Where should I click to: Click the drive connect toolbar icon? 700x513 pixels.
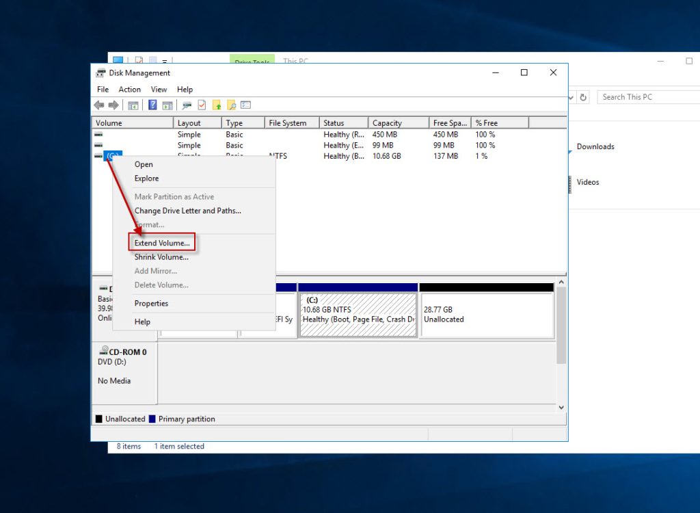coord(187,105)
